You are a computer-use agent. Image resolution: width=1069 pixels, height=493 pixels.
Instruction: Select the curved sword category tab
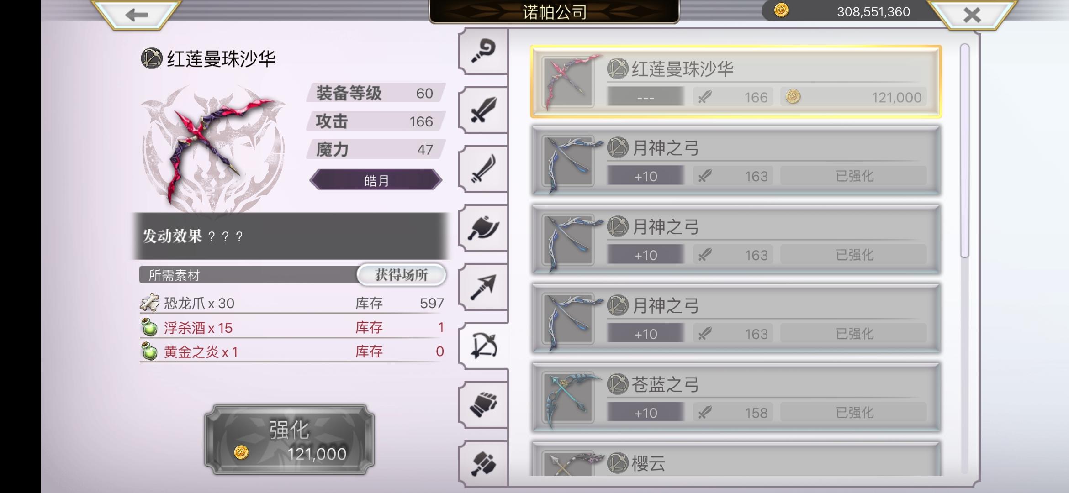tap(483, 169)
